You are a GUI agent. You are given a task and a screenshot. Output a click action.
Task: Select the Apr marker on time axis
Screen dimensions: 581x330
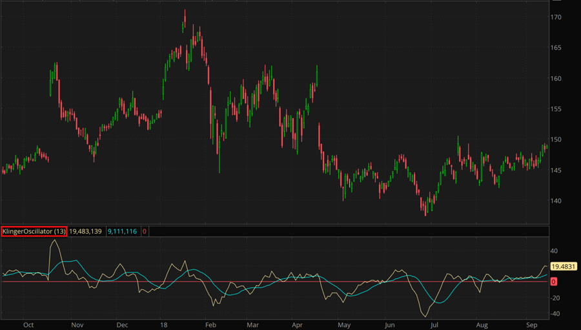298,325
